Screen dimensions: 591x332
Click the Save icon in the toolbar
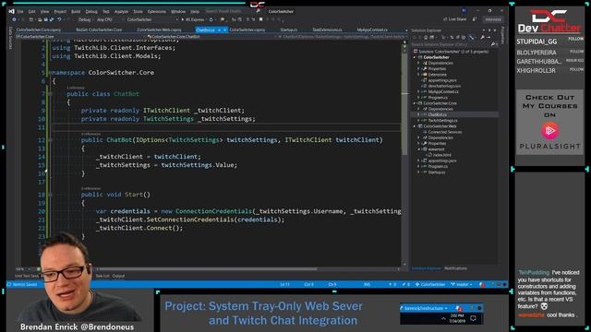coord(46,19)
